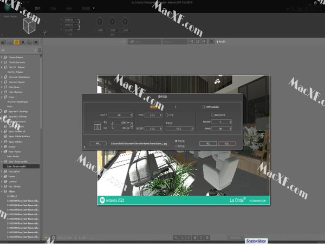Image resolution: width=325 pixels, height=244 pixels.
Task: Open the third top menu item
Action: pos(69,8)
